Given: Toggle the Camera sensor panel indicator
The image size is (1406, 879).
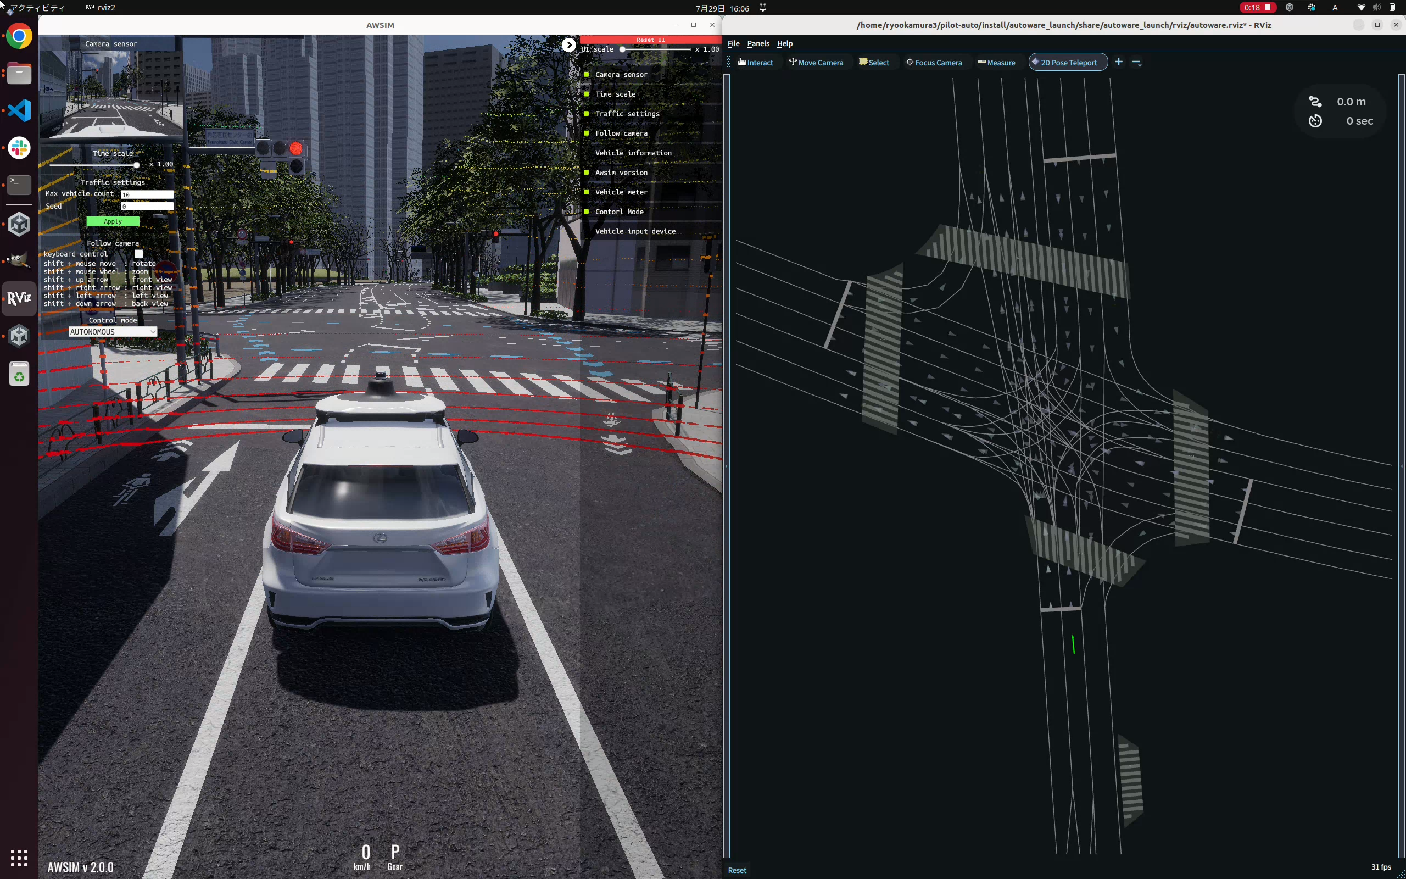Looking at the screenshot, I should (x=587, y=74).
